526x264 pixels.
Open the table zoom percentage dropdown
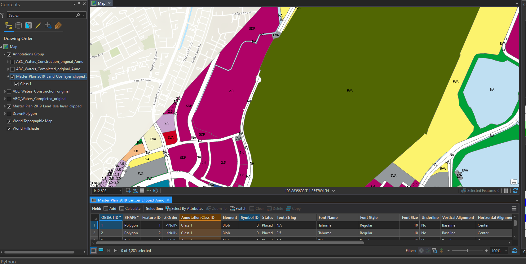[x=506, y=251]
